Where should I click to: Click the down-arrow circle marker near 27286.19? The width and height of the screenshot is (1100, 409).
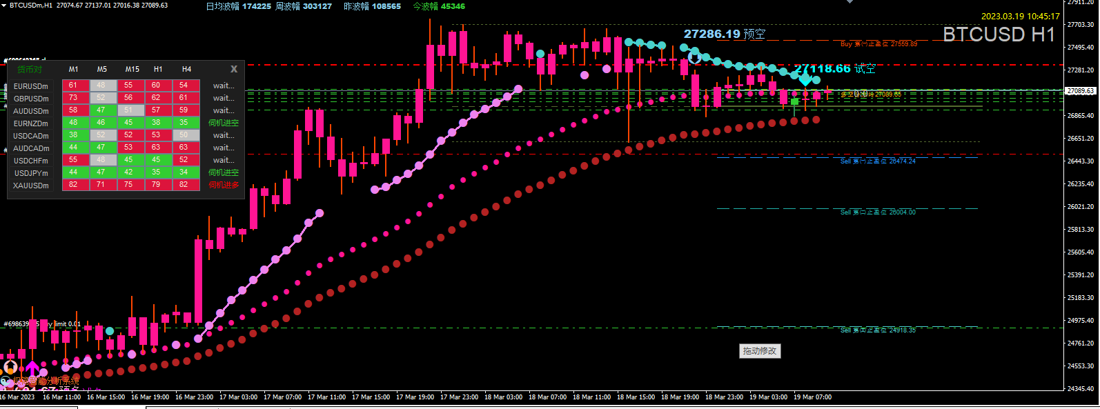point(695,58)
